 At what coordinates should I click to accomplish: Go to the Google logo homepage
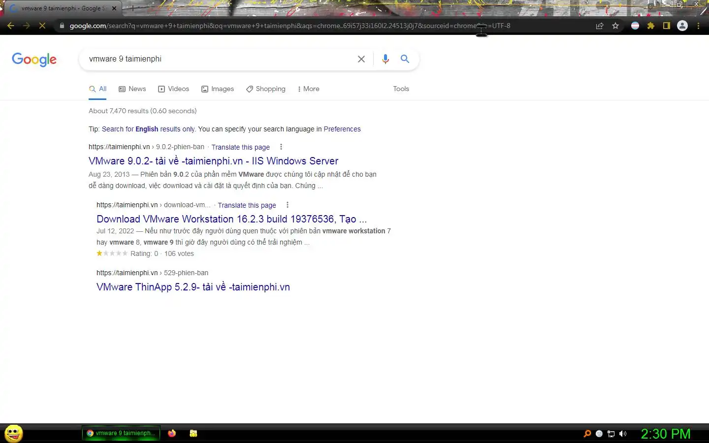click(x=34, y=60)
